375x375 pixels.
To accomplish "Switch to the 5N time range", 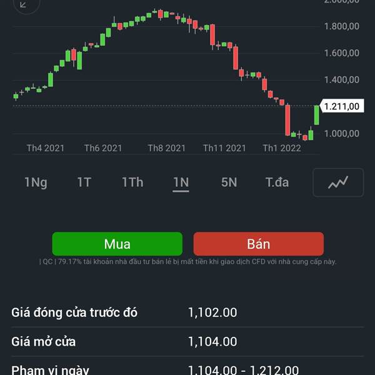I will click(229, 182).
